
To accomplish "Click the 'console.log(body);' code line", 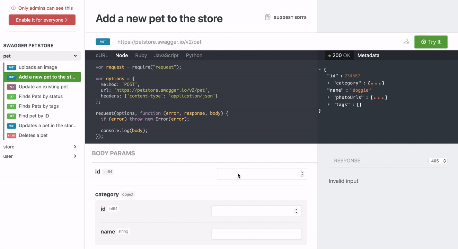I will pyautogui.click(x=124, y=130).
